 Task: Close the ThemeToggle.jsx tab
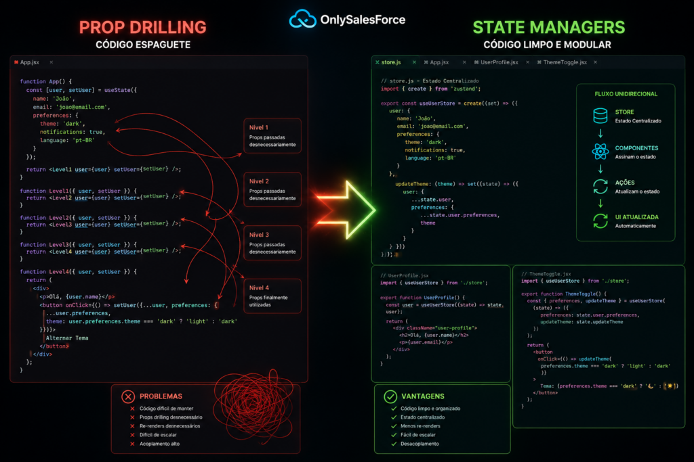[595, 62]
